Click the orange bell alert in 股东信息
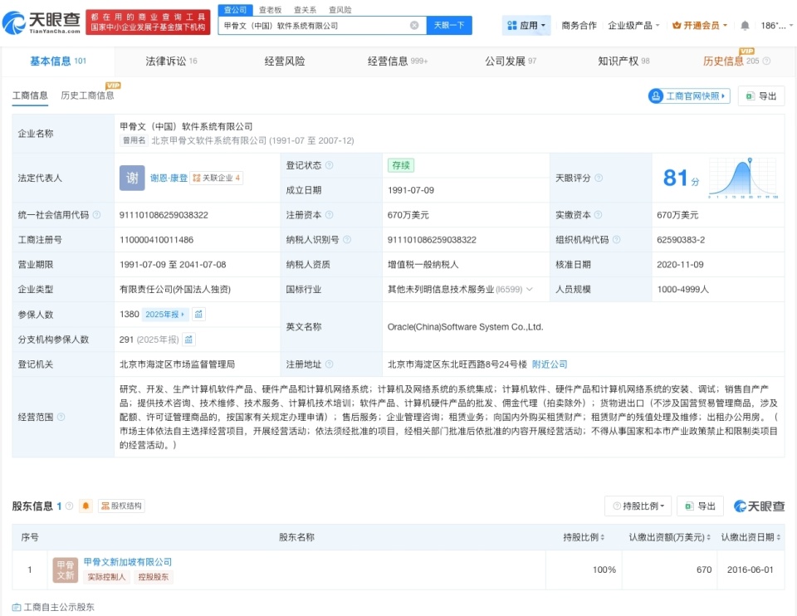This screenshot has height=616, width=797. (x=86, y=506)
